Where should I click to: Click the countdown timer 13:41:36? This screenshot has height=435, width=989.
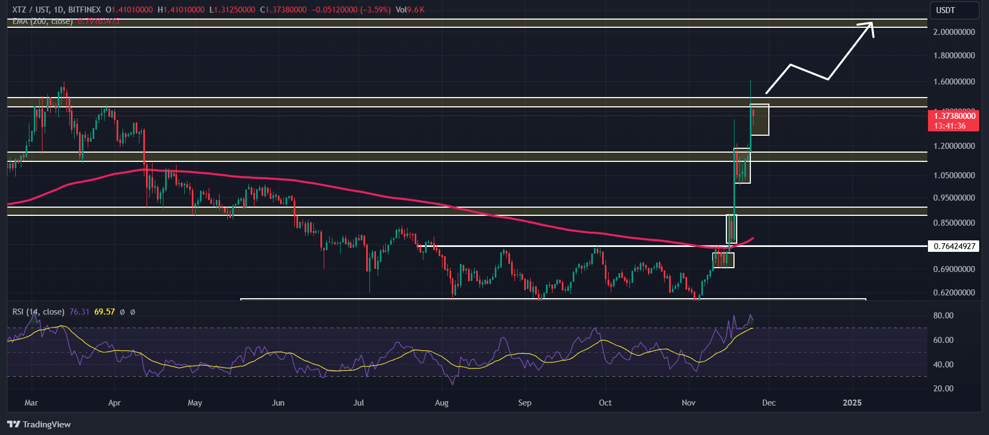[950, 126]
